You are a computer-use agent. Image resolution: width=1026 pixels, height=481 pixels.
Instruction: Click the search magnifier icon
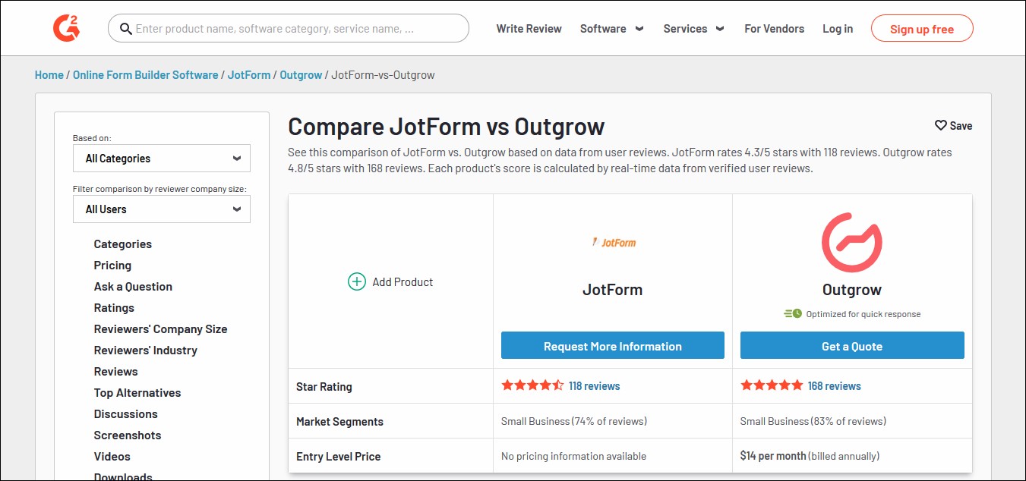(x=126, y=29)
